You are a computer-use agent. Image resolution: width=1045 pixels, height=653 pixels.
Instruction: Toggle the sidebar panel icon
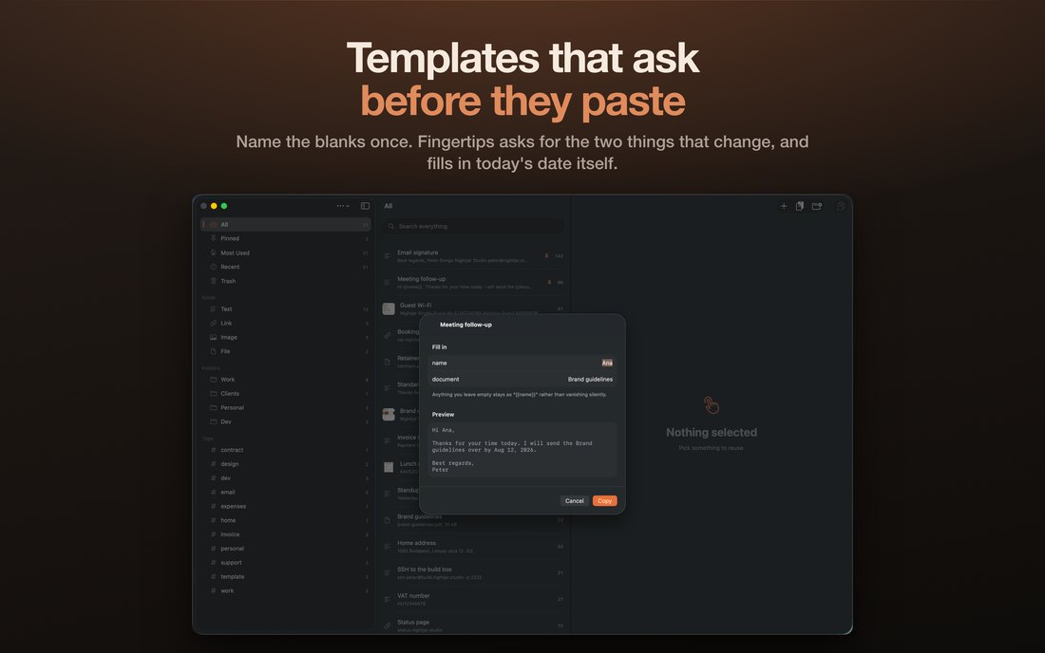tap(365, 206)
